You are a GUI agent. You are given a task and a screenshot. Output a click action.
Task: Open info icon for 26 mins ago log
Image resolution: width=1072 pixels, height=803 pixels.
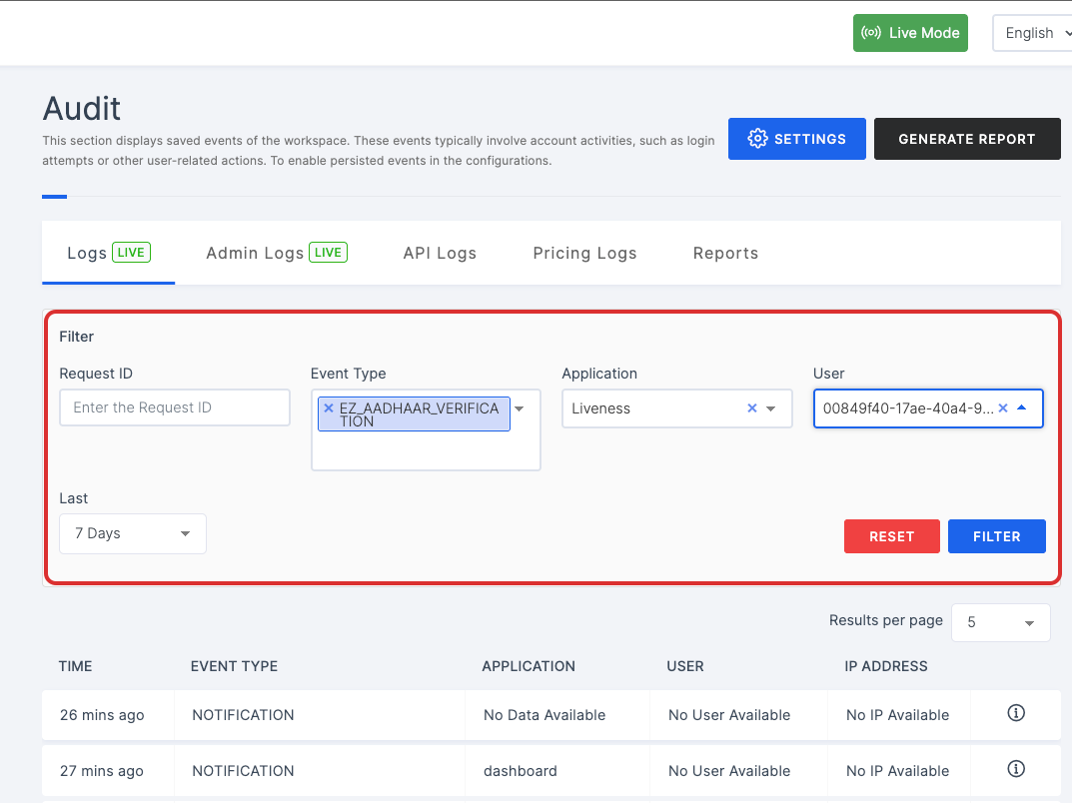tap(1016, 713)
